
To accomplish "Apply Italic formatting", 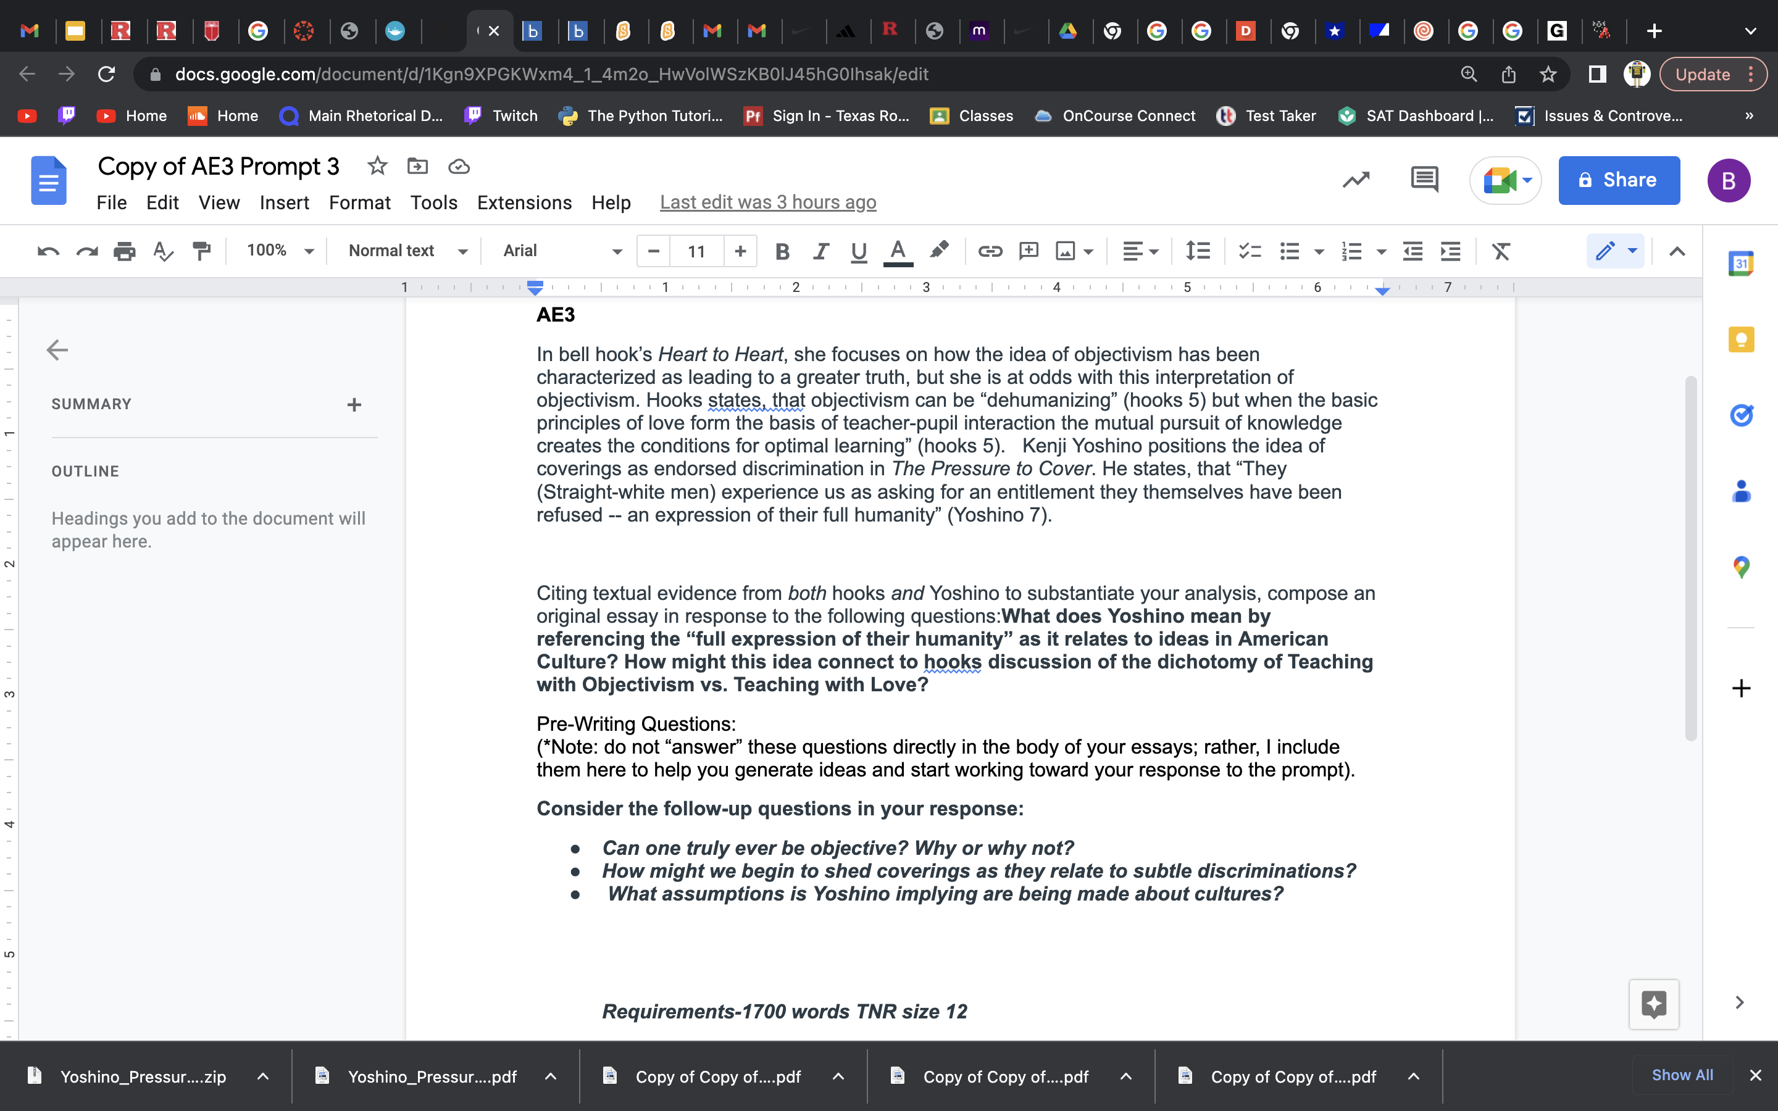I will (x=820, y=251).
